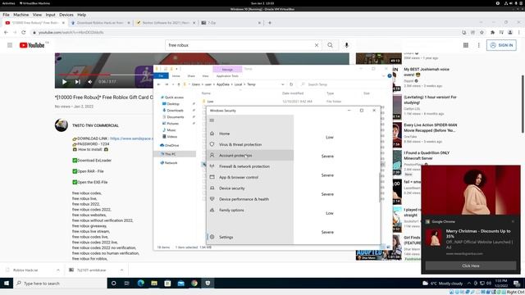Open new Chrome tab
The width and height of the screenshot is (525, 295).
pos(270,23)
